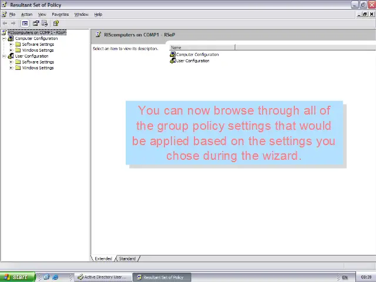Select Computer Configuration text in the list pane
Image resolution: width=376 pixels, height=282 pixels.
[197, 55]
